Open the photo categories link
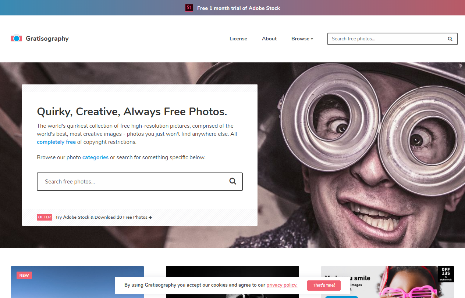This screenshot has width=465, height=298. 95,157
